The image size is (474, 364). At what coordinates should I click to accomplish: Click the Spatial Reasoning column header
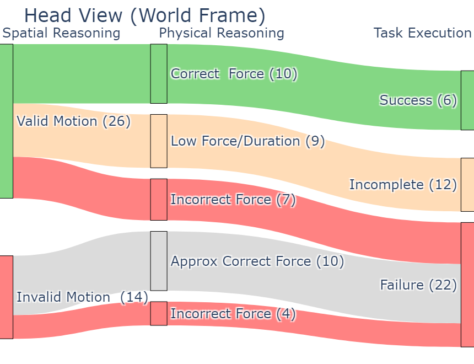[x=61, y=33]
